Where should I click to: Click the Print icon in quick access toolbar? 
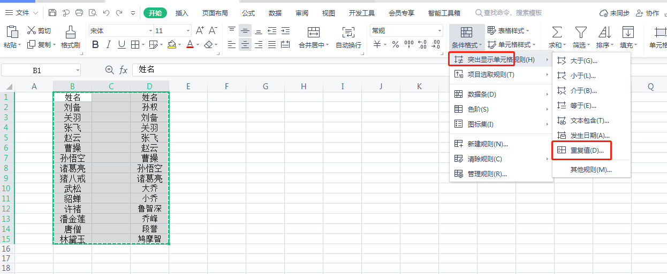pyautogui.click(x=79, y=12)
